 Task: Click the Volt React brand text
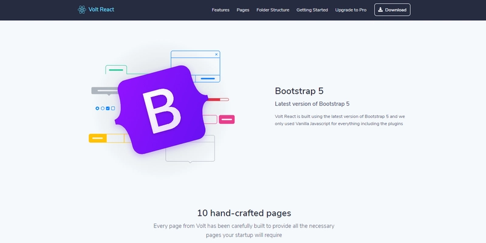click(101, 10)
